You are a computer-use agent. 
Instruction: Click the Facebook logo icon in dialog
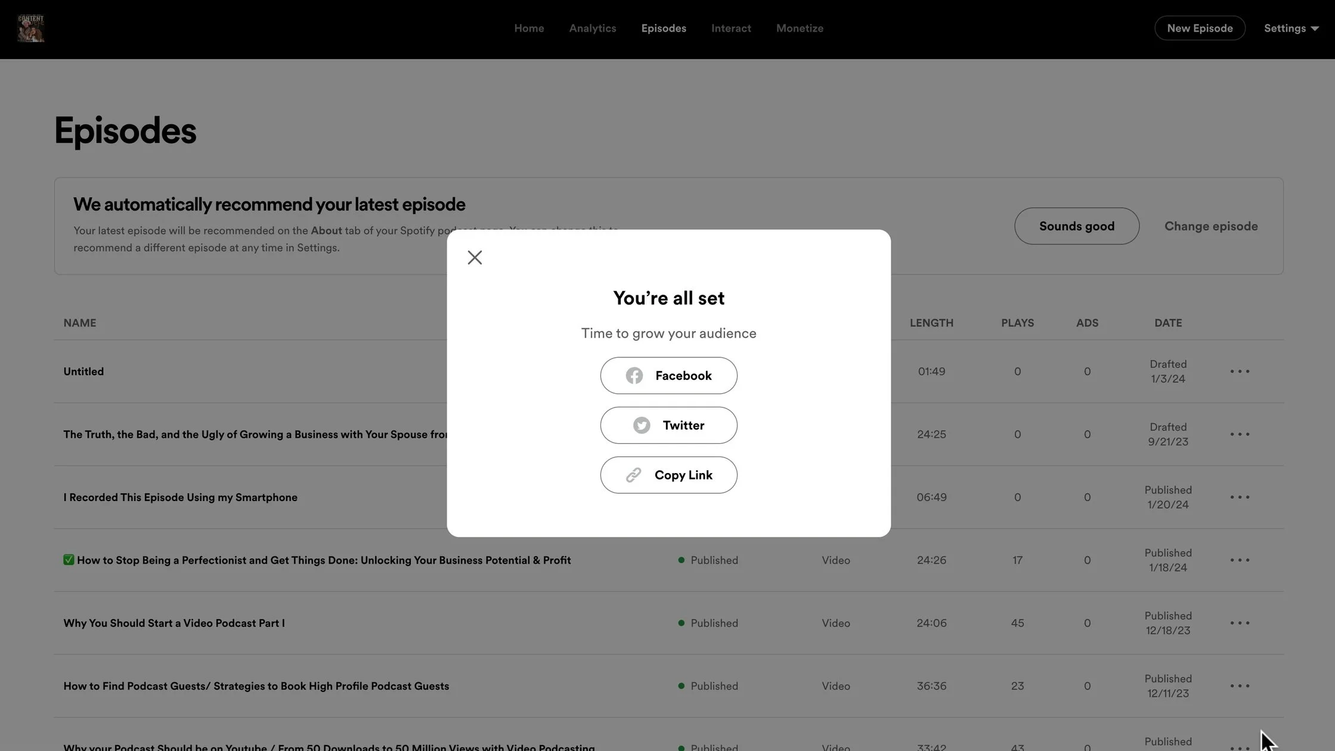coord(634,375)
